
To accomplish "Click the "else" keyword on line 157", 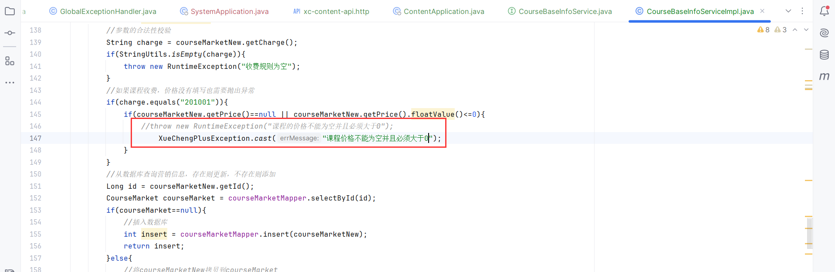I will tap(119, 258).
